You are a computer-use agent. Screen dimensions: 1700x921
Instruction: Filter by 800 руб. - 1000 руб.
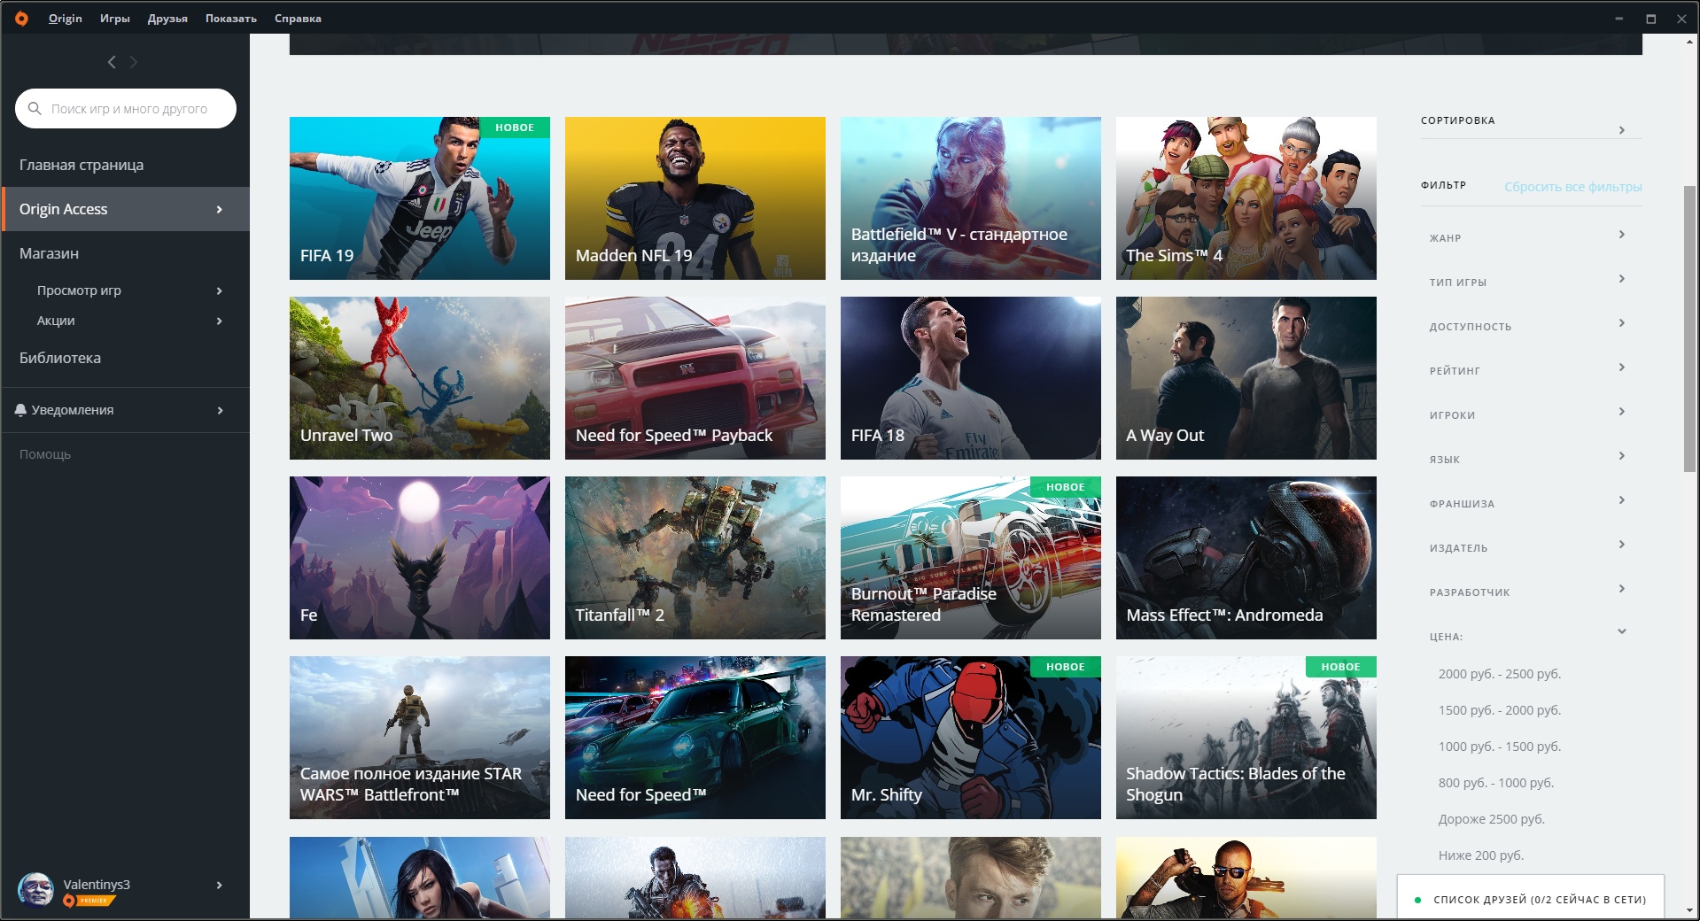coord(1495,783)
